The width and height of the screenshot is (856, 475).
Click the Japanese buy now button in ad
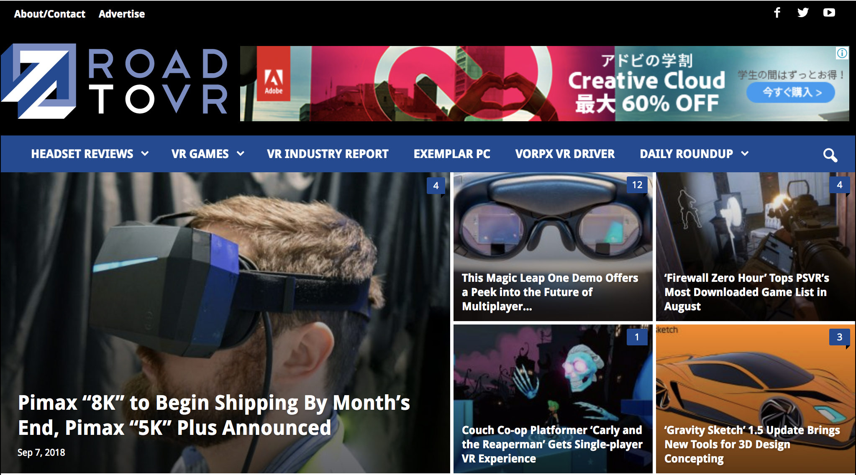[791, 92]
